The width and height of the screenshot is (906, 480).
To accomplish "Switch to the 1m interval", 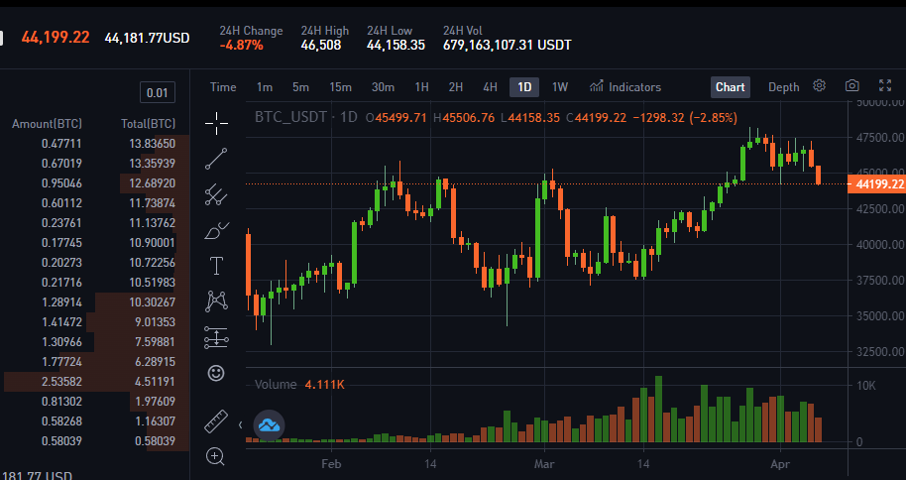I will click(x=265, y=87).
